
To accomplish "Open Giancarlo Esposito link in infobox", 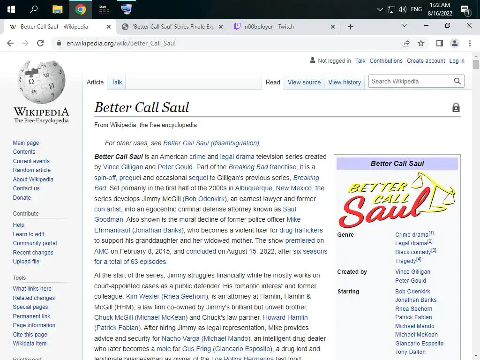I will (420, 343).
